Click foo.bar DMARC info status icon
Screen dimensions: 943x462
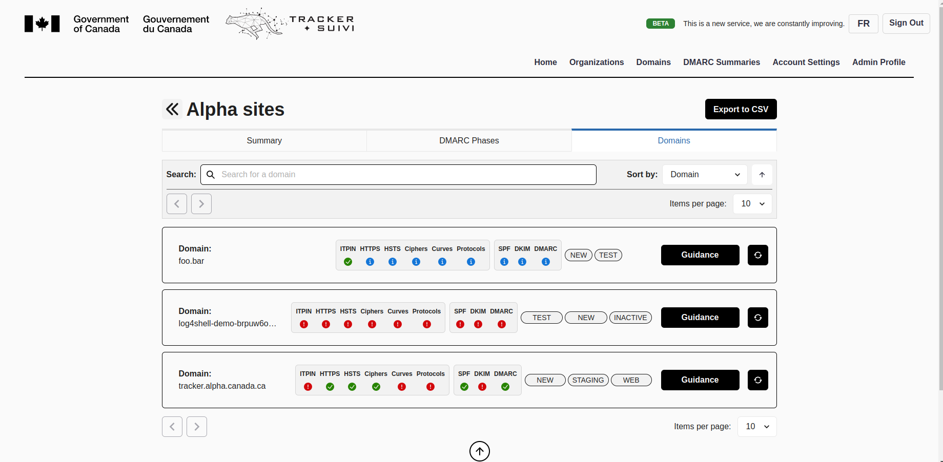coord(546,262)
